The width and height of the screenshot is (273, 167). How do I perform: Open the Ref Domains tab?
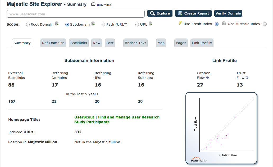pos(53,43)
